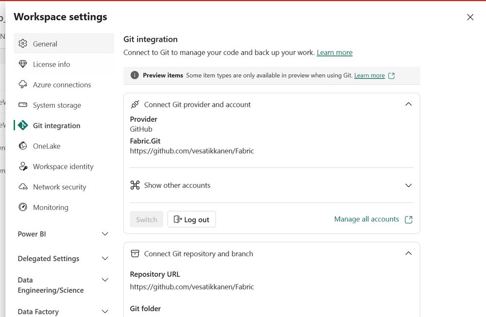Click the Monitoring gauge icon
Screen dimensions: 486x317
(x=23, y=207)
